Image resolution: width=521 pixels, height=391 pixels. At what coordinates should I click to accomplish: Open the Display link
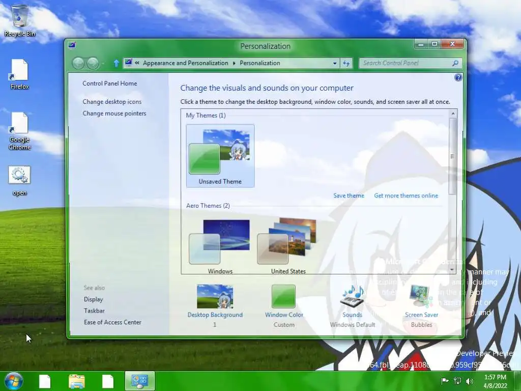pos(94,299)
